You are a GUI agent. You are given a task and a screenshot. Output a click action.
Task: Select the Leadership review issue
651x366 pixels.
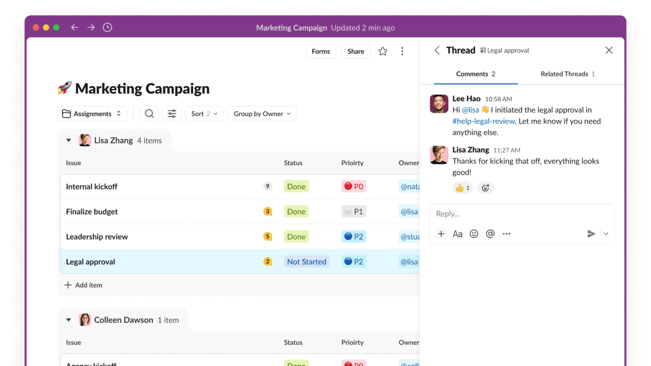pos(97,236)
